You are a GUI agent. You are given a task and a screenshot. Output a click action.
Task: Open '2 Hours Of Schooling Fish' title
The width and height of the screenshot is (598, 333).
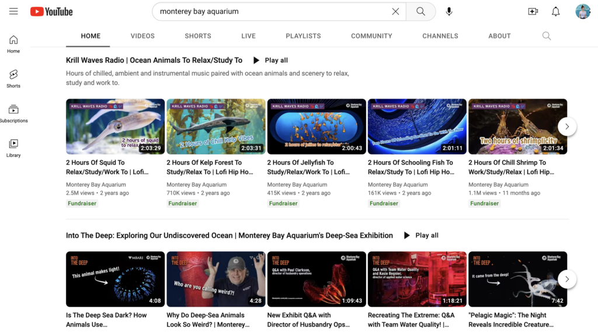(411, 167)
